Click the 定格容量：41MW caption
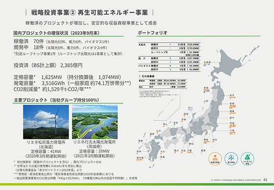The height and width of the screenshot is (190, 274). pyautogui.click(x=46, y=151)
